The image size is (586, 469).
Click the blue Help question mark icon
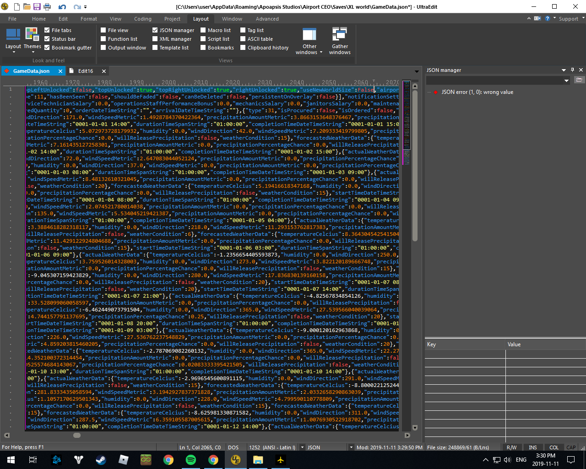[x=547, y=19]
